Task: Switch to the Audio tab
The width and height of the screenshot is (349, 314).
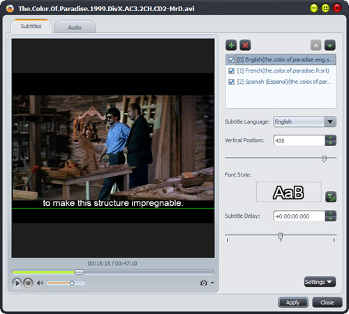Action: 75,27
